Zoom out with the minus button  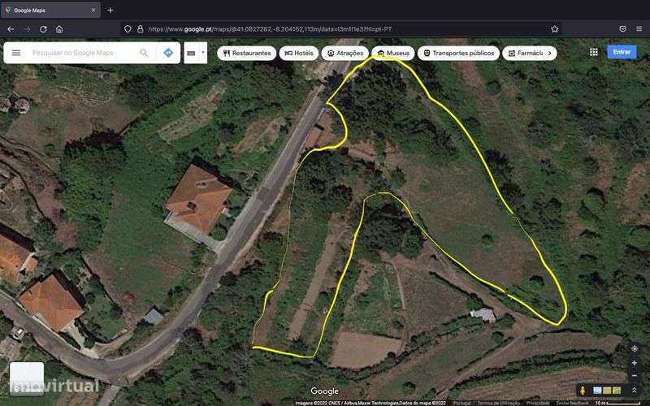[635, 376]
